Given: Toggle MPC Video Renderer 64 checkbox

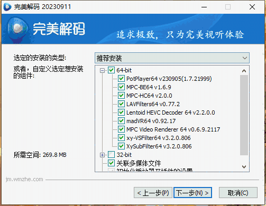Looking at the screenshot, I should [121, 129].
